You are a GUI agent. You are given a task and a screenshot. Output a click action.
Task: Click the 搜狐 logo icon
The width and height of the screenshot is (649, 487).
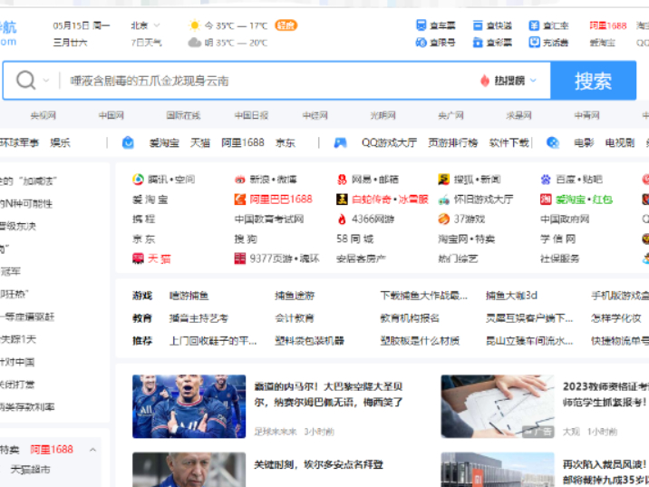pos(444,180)
